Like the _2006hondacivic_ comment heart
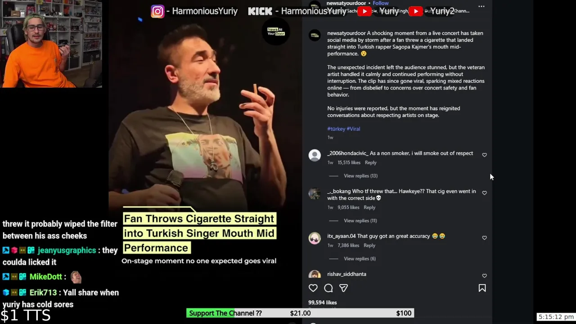This screenshot has height=324, width=576. pyautogui.click(x=485, y=155)
